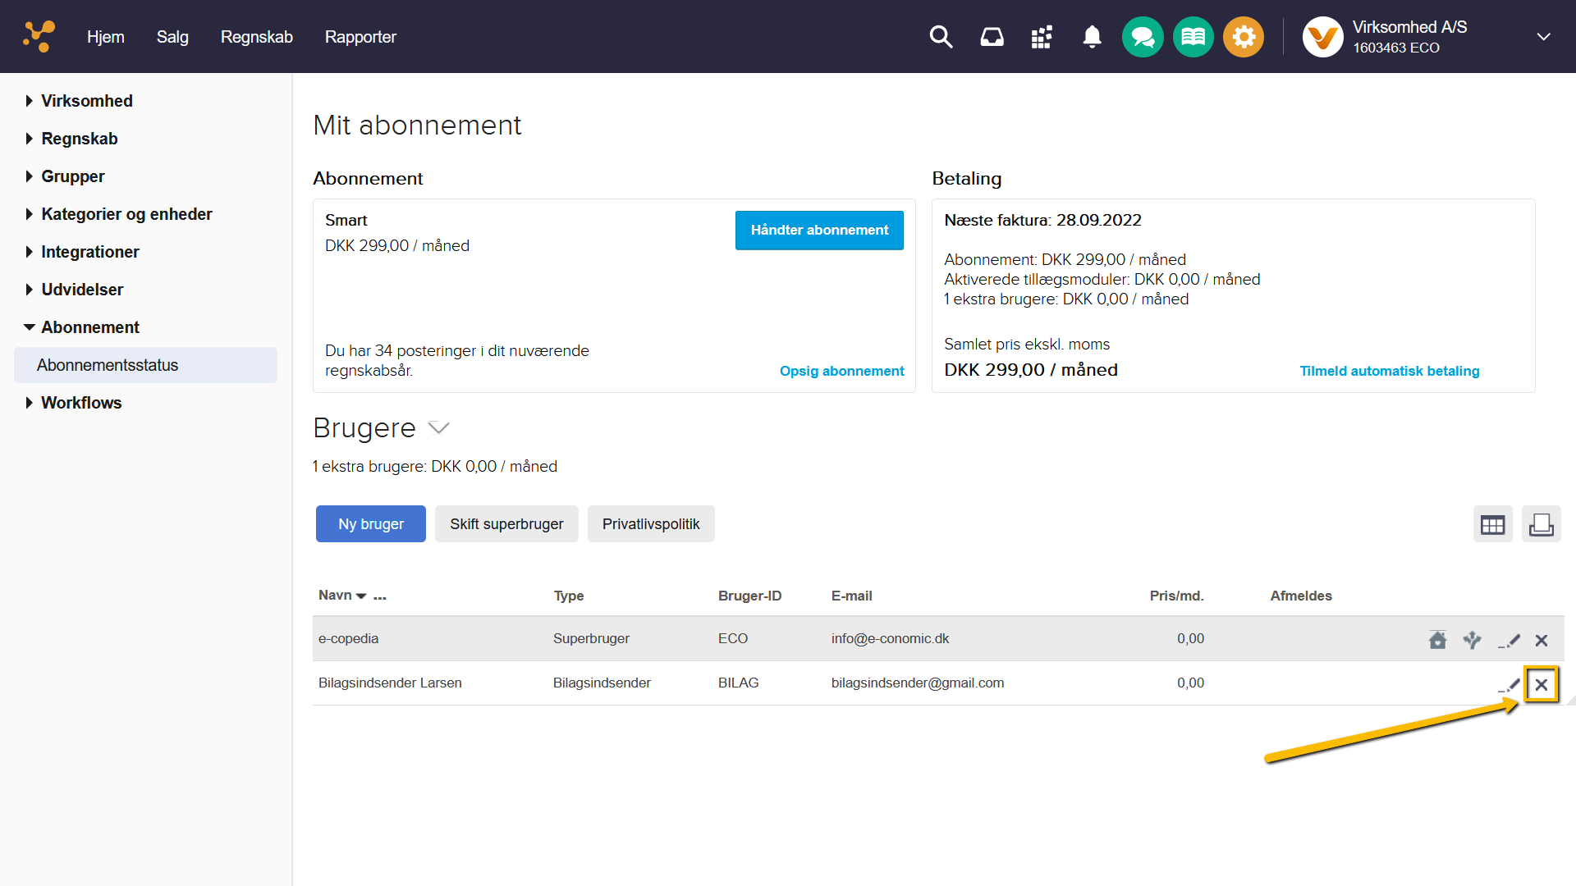
Task: Open the green chat bubble icon
Action: pyautogui.click(x=1143, y=37)
